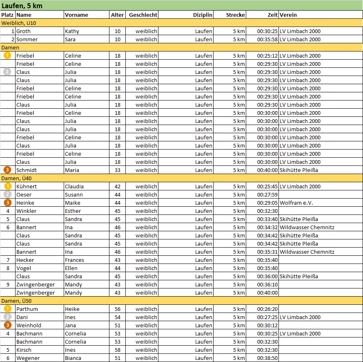Click the "Damen, Ü40" group header row

point(16,178)
